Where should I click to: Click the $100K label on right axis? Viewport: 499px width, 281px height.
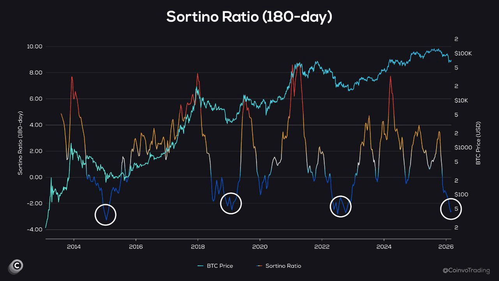click(463, 53)
